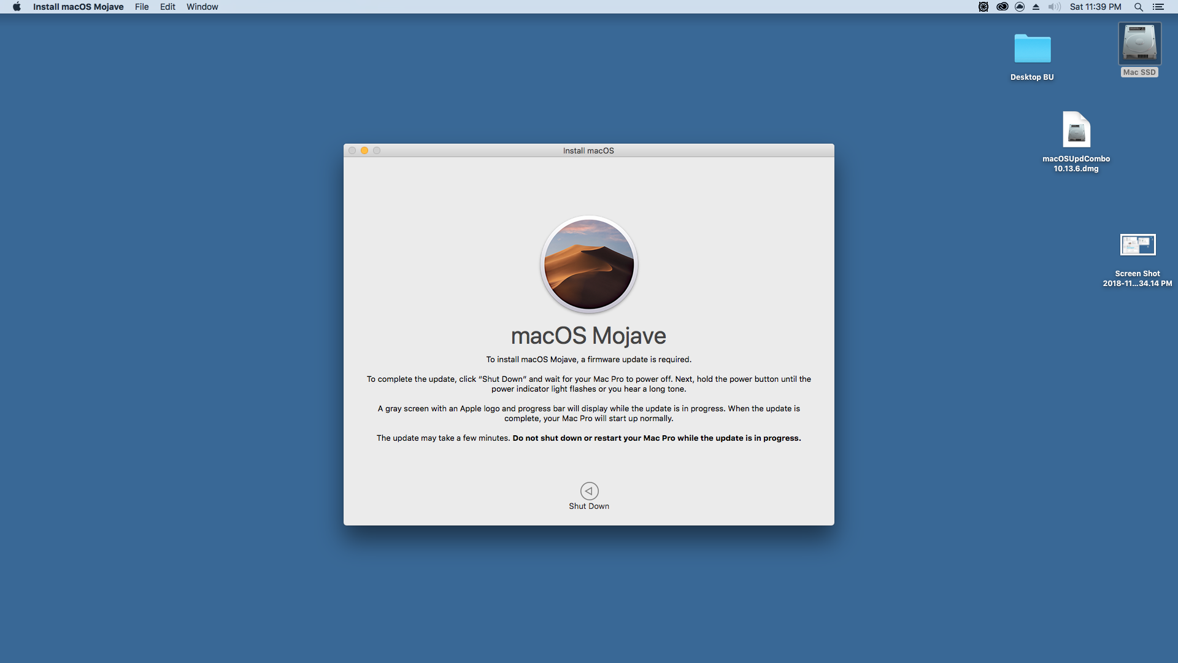
Task: Open the Edit menu
Action: [x=167, y=7]
